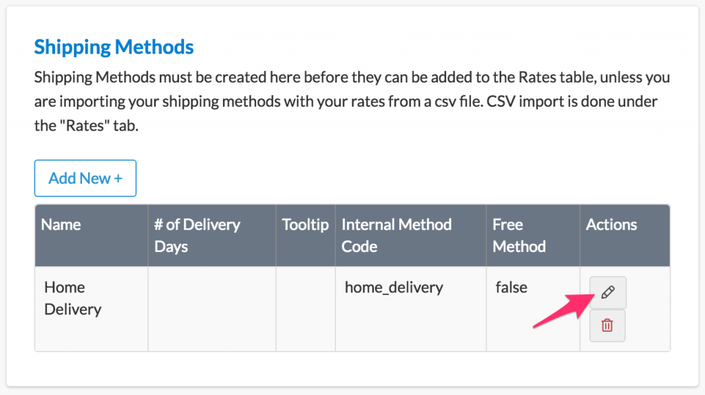Select the # of Delivery Days header
The image size is (705, 395).
(x=197, y=235)
